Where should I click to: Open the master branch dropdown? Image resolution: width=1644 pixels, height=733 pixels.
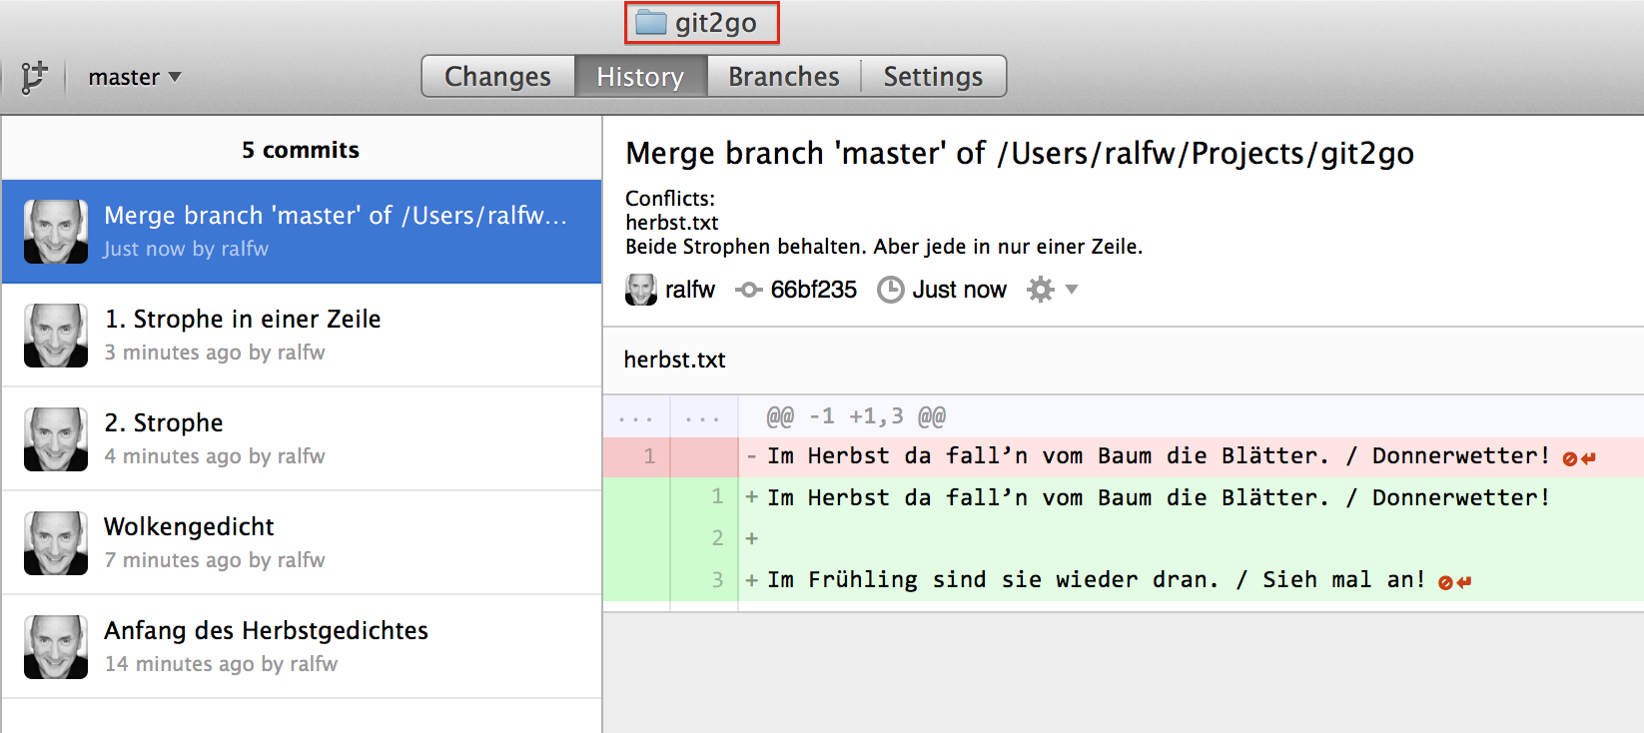click(x=135, y=77)
